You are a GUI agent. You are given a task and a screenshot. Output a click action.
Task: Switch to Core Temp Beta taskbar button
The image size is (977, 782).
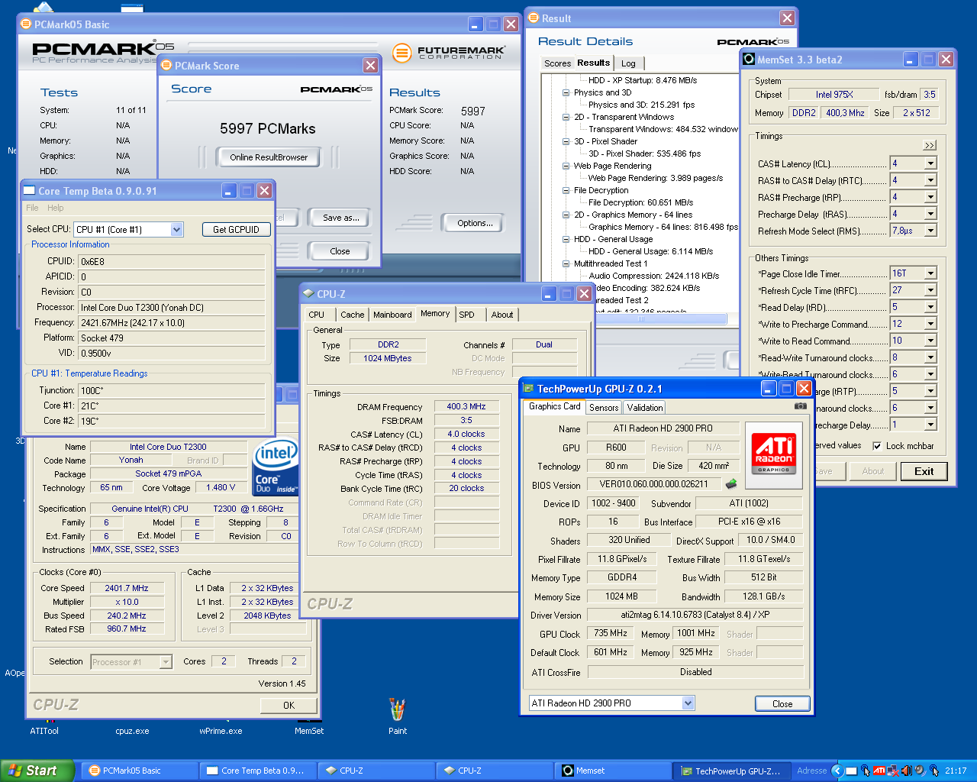pyautogui.click(x=258, y=771)
